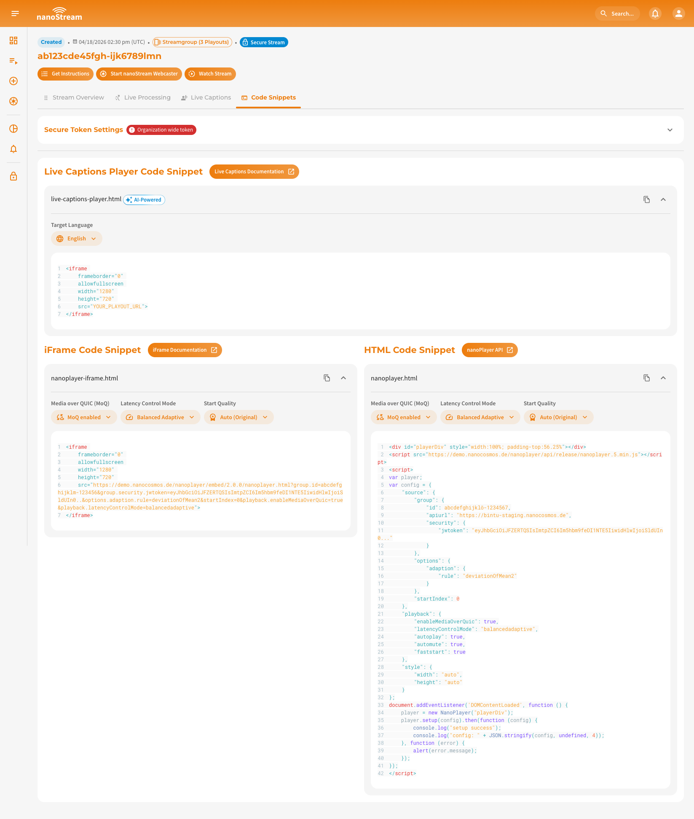
Task: View analytics via pie chart sidebar icon
Action: click(13, 129)
